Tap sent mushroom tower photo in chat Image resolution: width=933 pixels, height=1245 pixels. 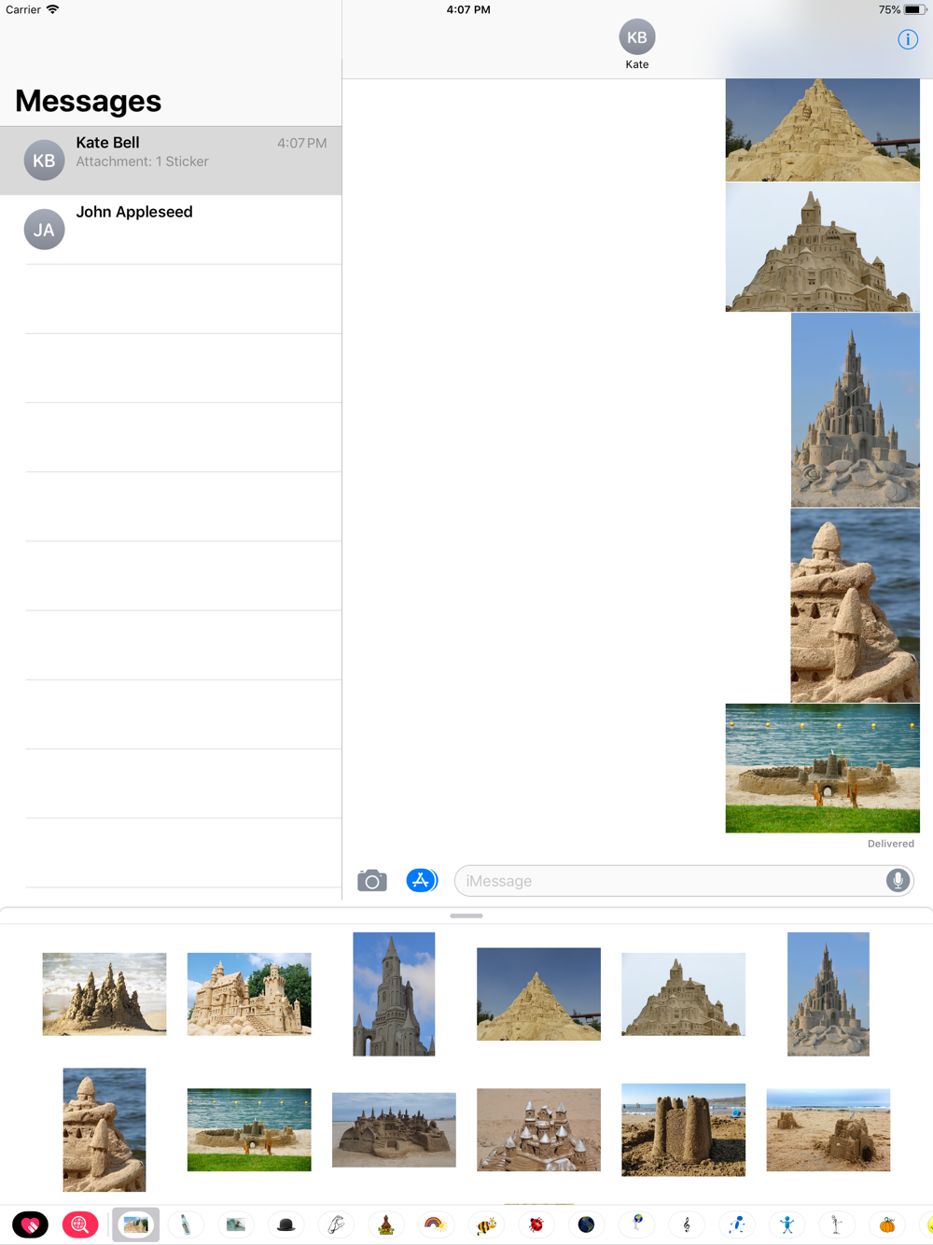tap(856, 606)
